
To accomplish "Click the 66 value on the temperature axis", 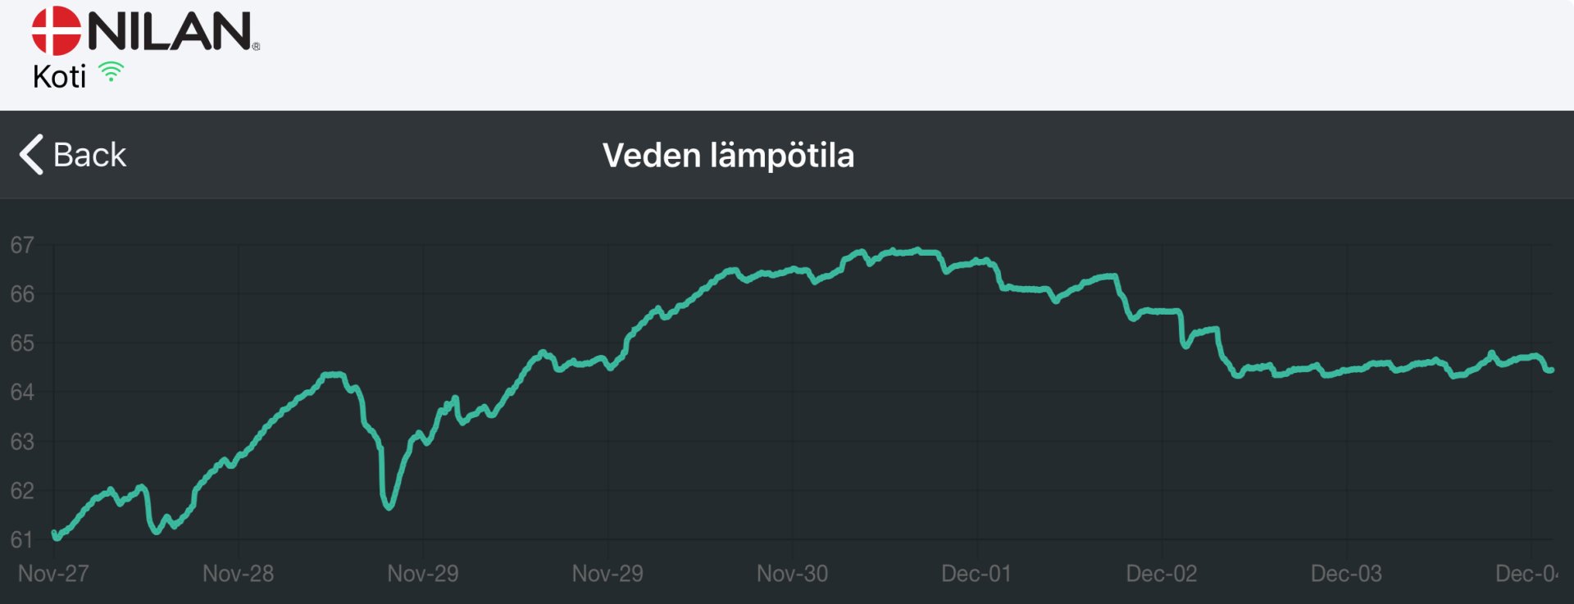I will (22, 294).
